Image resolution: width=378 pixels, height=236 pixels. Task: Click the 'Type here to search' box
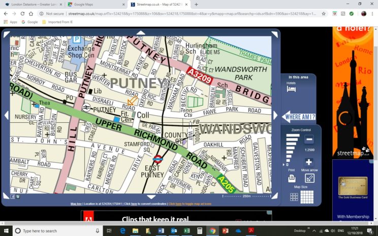(57, 231)
